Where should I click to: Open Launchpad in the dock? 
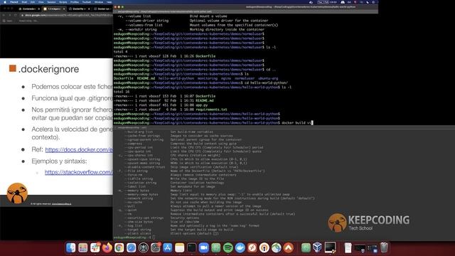[x=83, y=247]
